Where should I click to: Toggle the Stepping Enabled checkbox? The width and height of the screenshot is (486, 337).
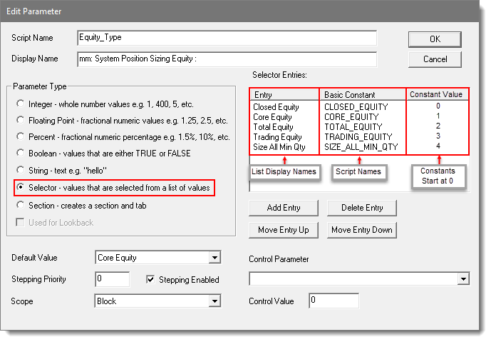tap(151, 280)
